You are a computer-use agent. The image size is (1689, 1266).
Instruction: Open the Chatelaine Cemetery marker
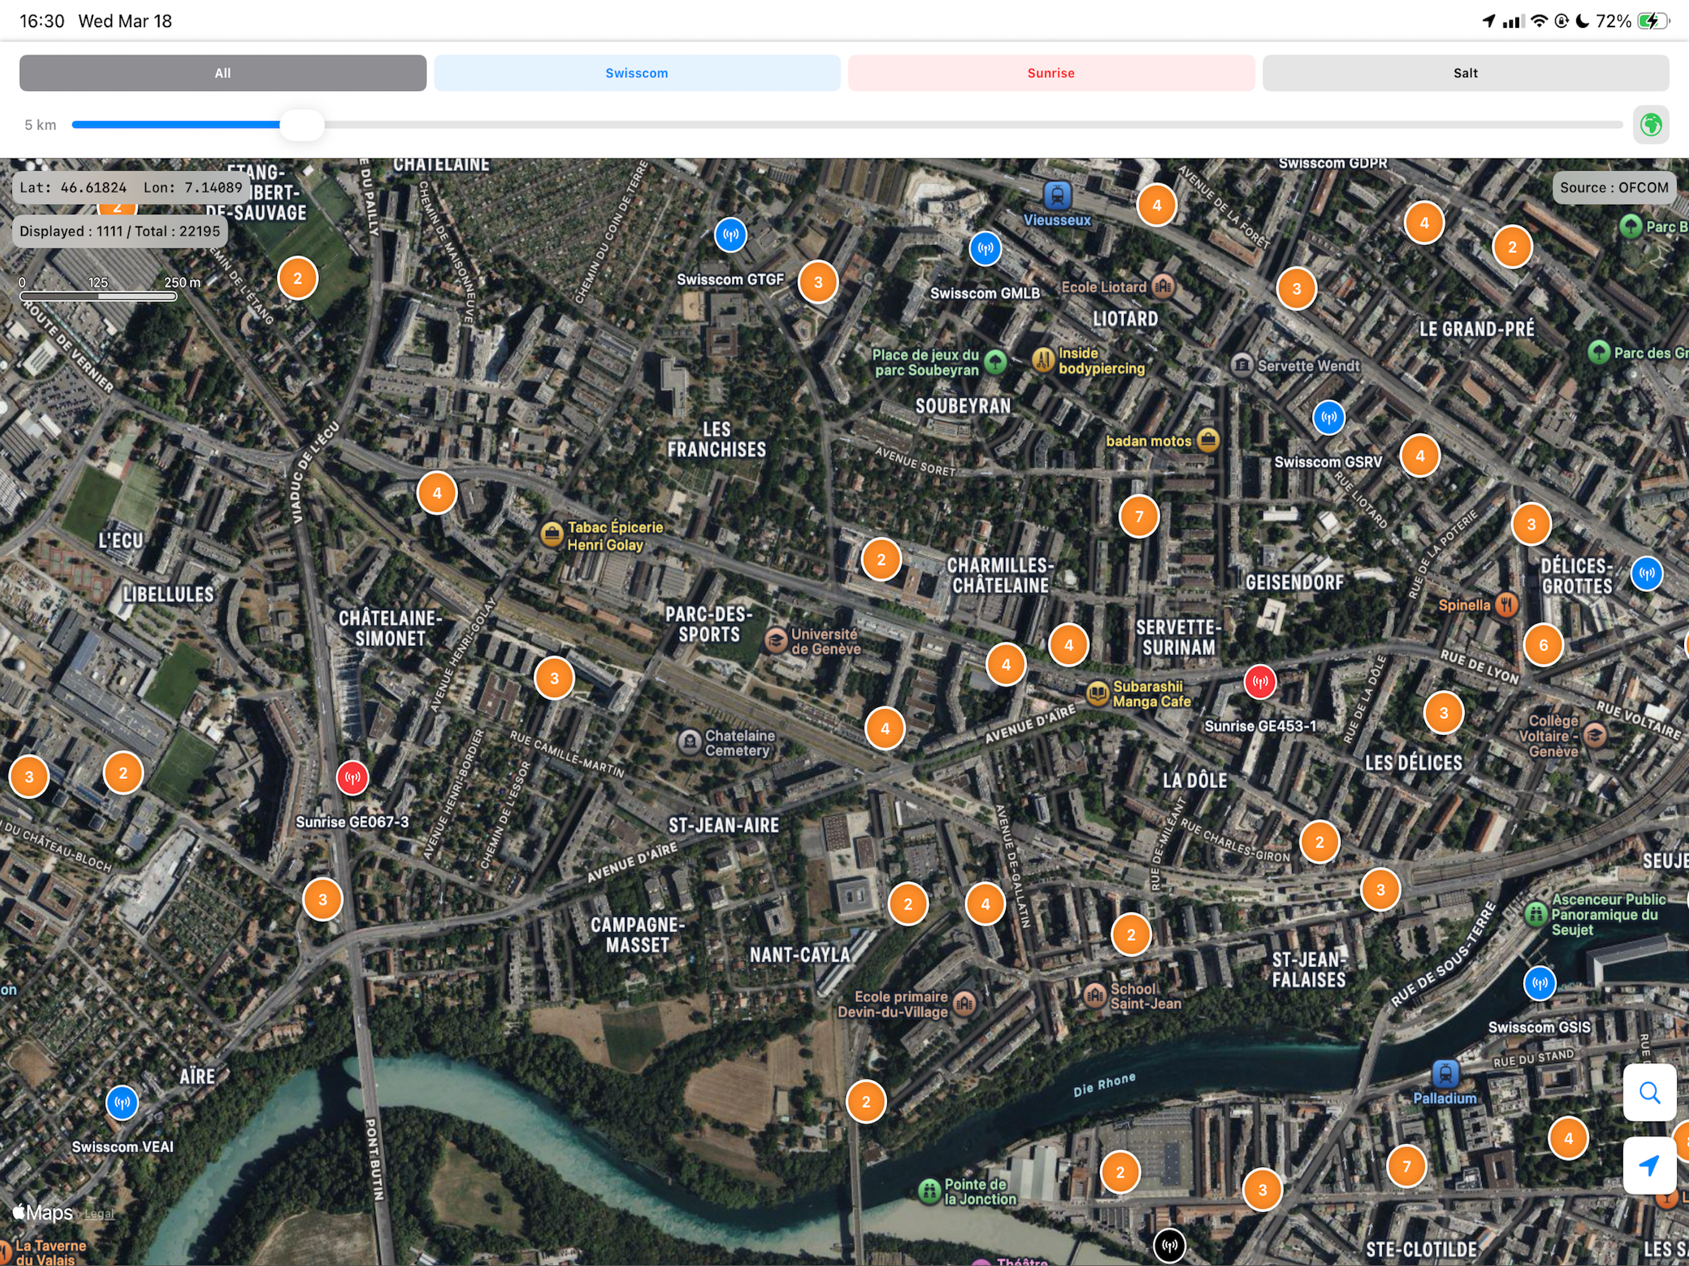689,742
